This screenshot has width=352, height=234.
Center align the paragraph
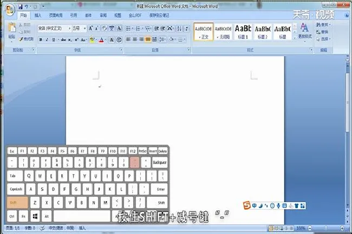point(135,39)
